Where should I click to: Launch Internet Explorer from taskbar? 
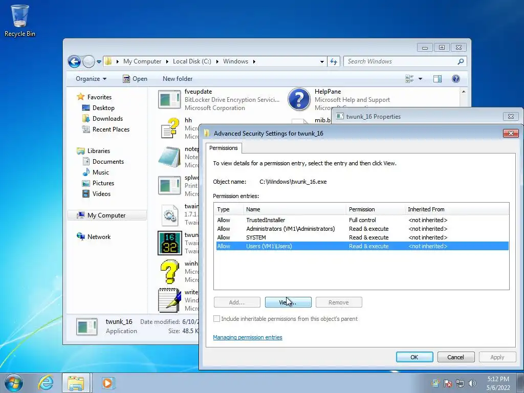[46, 383]
